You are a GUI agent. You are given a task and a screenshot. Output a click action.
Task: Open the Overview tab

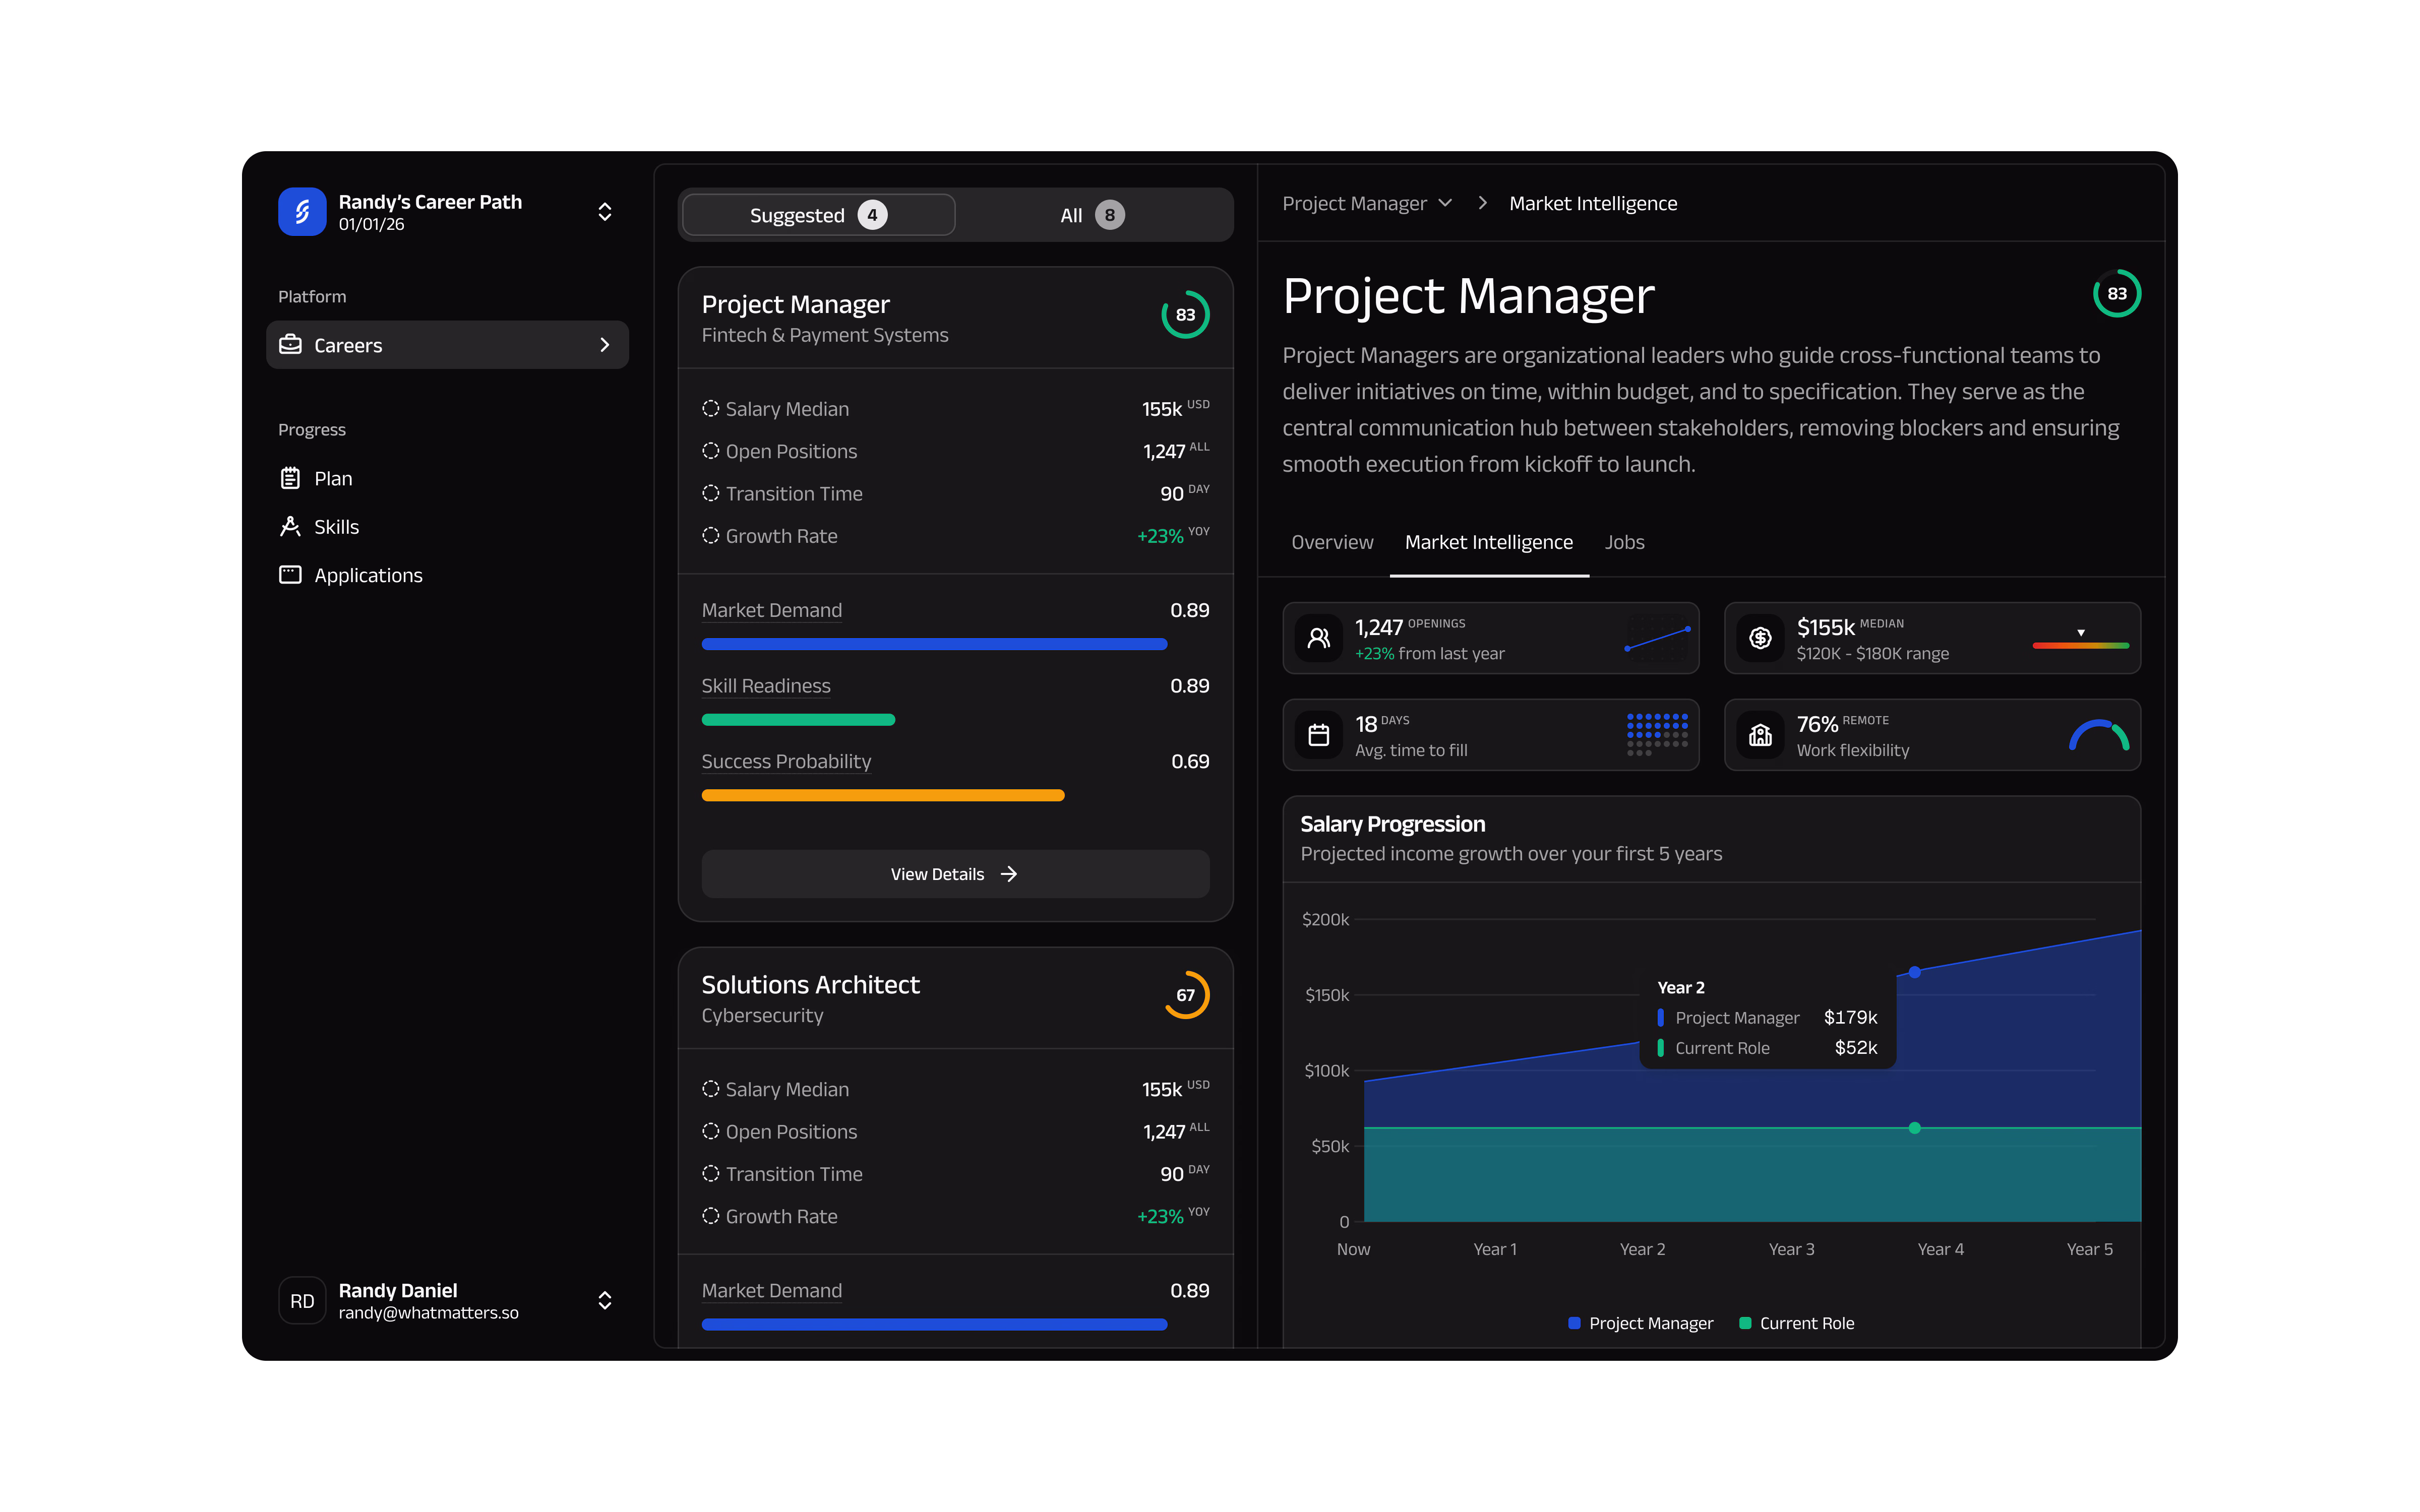tap(1332, 542)
